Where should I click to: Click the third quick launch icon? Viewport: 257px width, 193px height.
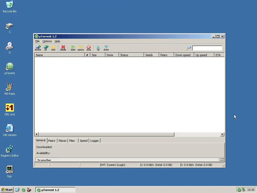click(x=29, y=190)
